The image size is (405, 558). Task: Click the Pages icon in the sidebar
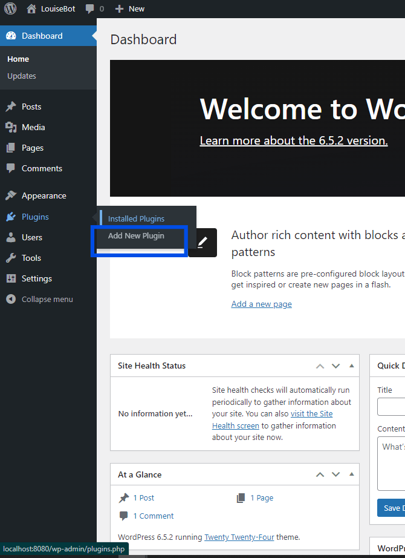11,148
